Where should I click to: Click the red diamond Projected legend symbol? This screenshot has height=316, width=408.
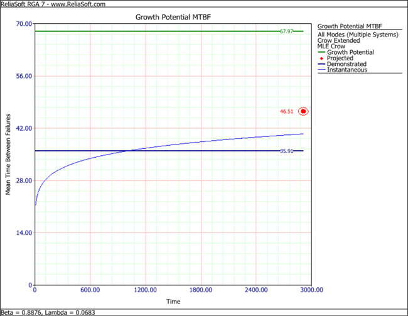click(x=323, y=58)
